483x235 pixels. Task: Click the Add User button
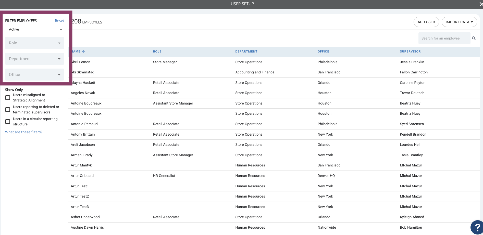[x=426, y=22]
